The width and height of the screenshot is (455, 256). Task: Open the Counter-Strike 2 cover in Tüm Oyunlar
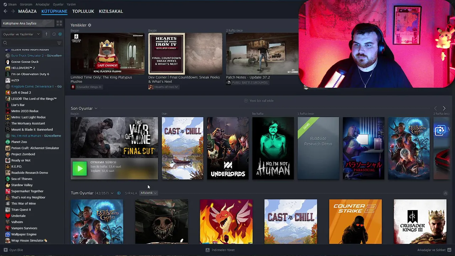pos(355,222)
